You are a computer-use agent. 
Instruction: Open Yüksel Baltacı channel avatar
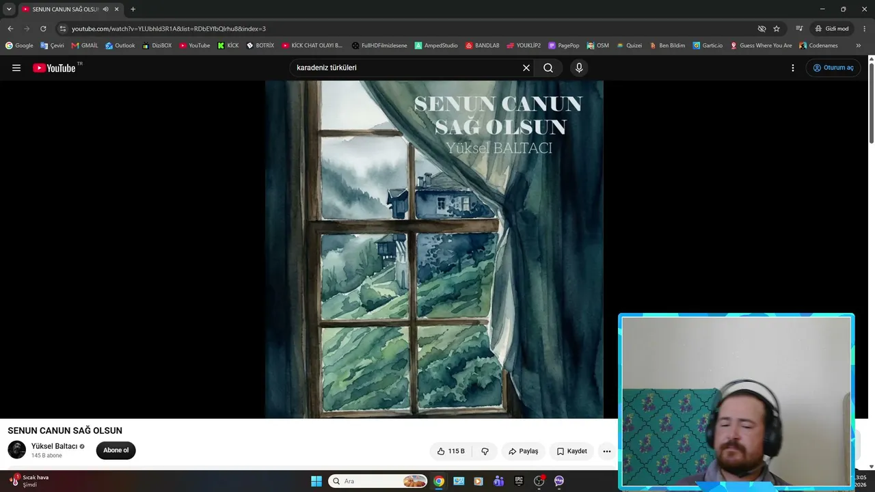(16, 450)
